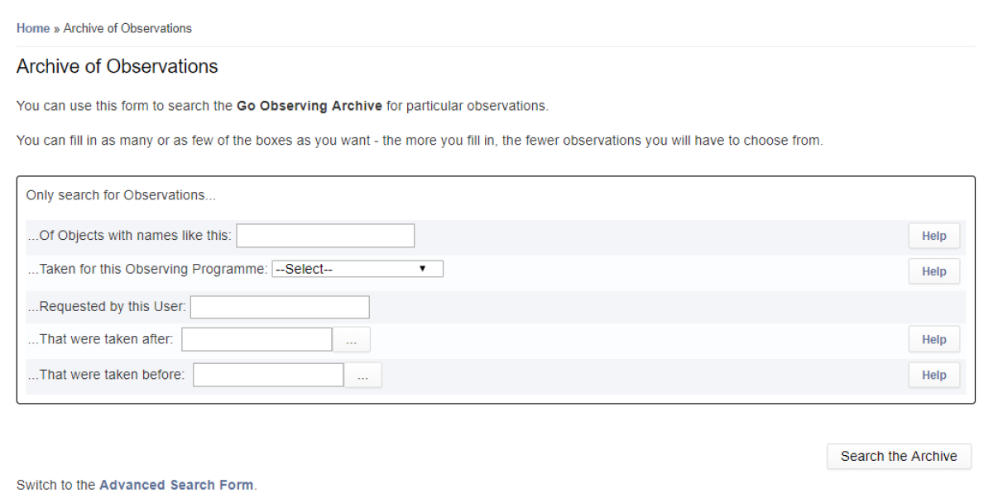Click Help next to Observing Programme
The image size is (993, 503).
click(933, 271)
